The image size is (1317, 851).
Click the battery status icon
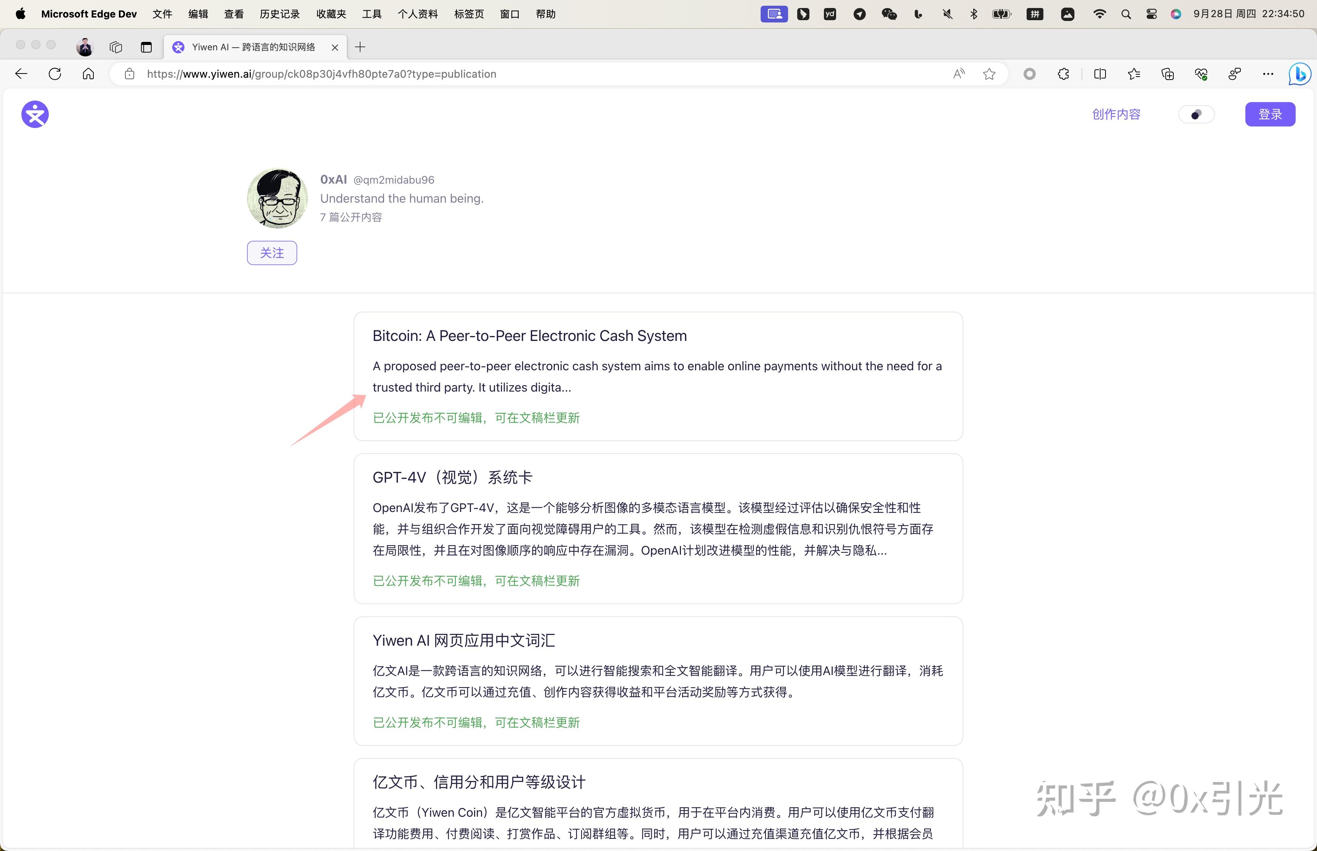(1001, 14)
